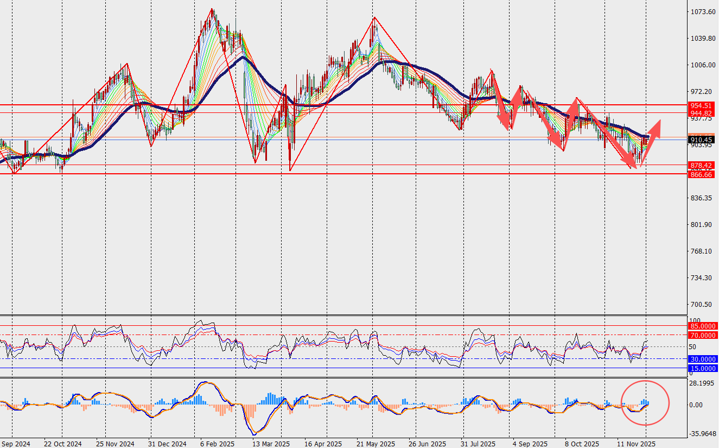Select the 22 Oct 2024 date label

pyautogui.click(x=63, y=444)
